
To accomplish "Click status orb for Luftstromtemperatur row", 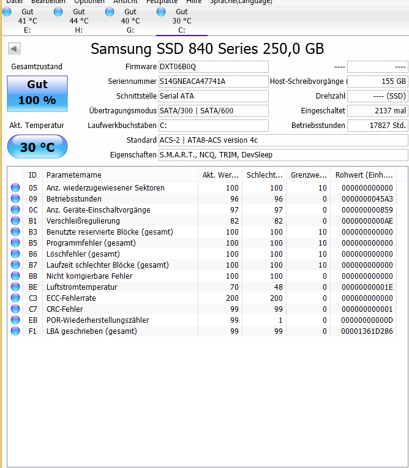I will (15, 287).
